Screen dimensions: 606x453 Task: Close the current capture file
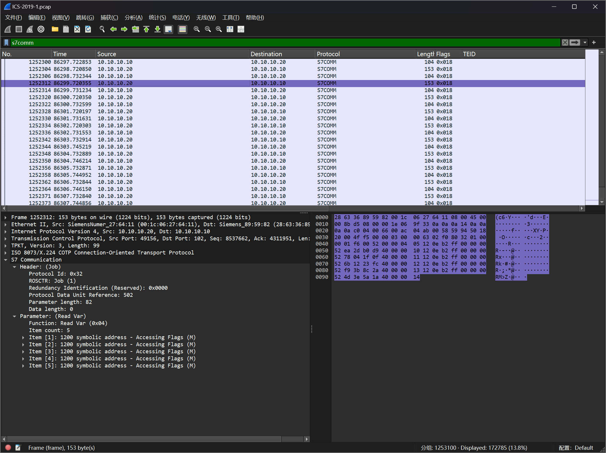(77, 29)
